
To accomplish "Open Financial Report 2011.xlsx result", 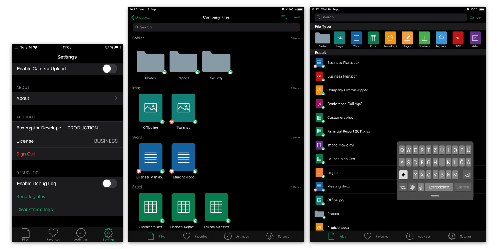I will tap(398, 131).
